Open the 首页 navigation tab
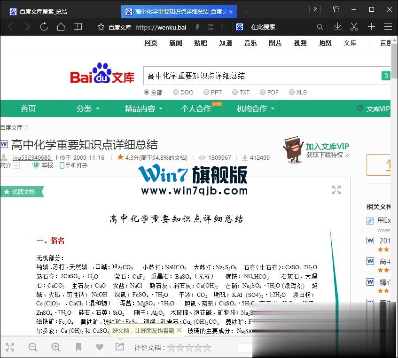This screenshot has height=358, width=398. [28, 109]
